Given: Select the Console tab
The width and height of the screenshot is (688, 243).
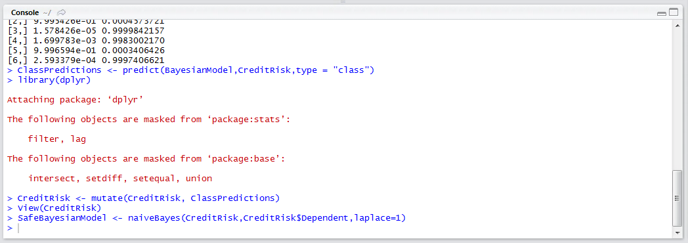Looking at the screenshot, I should pyautogui.click(x=25, y=12).
